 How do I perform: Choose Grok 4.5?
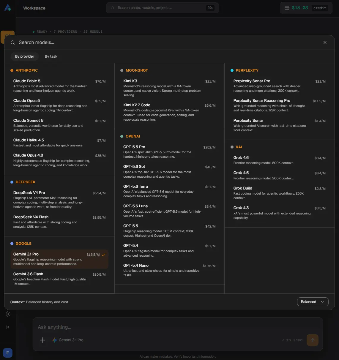click(280, 175)
